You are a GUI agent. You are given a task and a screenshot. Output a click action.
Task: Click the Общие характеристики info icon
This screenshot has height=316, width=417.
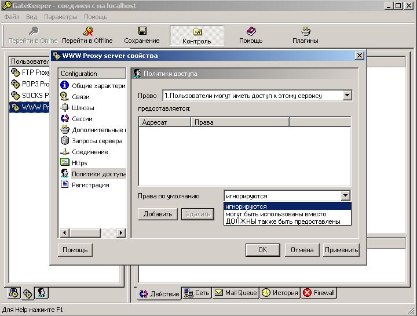[65, 85]
